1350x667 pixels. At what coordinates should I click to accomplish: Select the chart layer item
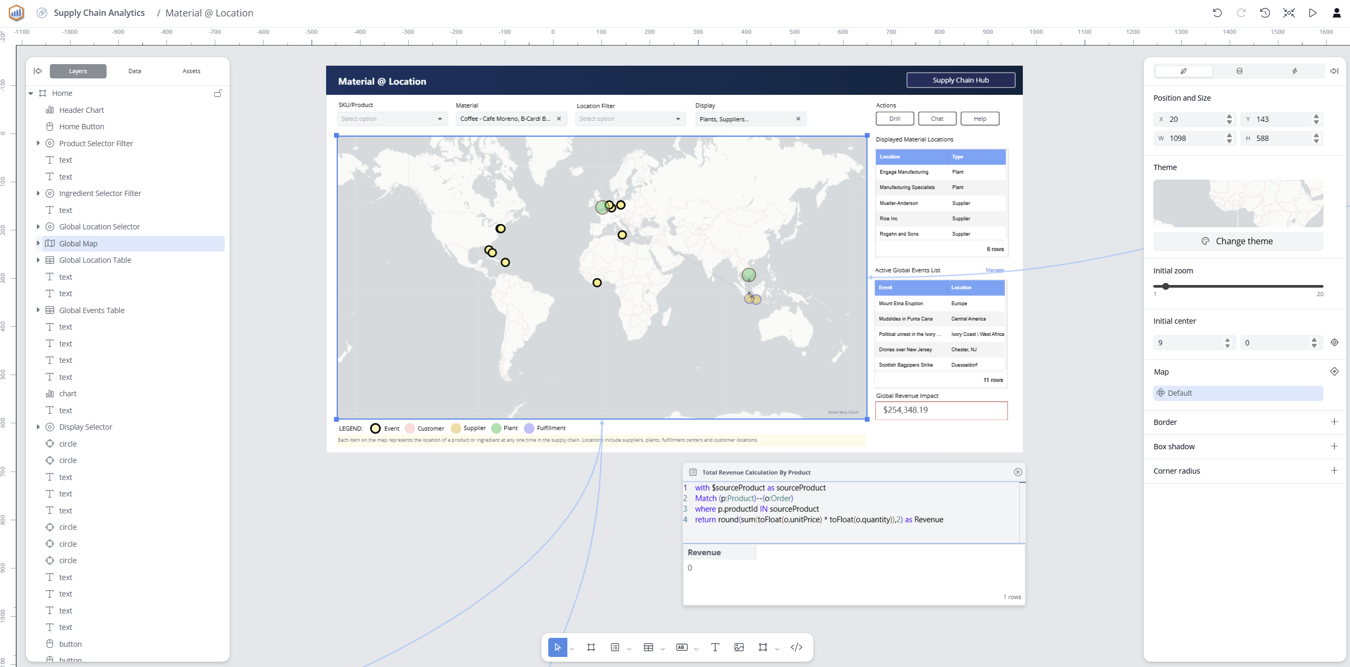(x=68, y=394)
